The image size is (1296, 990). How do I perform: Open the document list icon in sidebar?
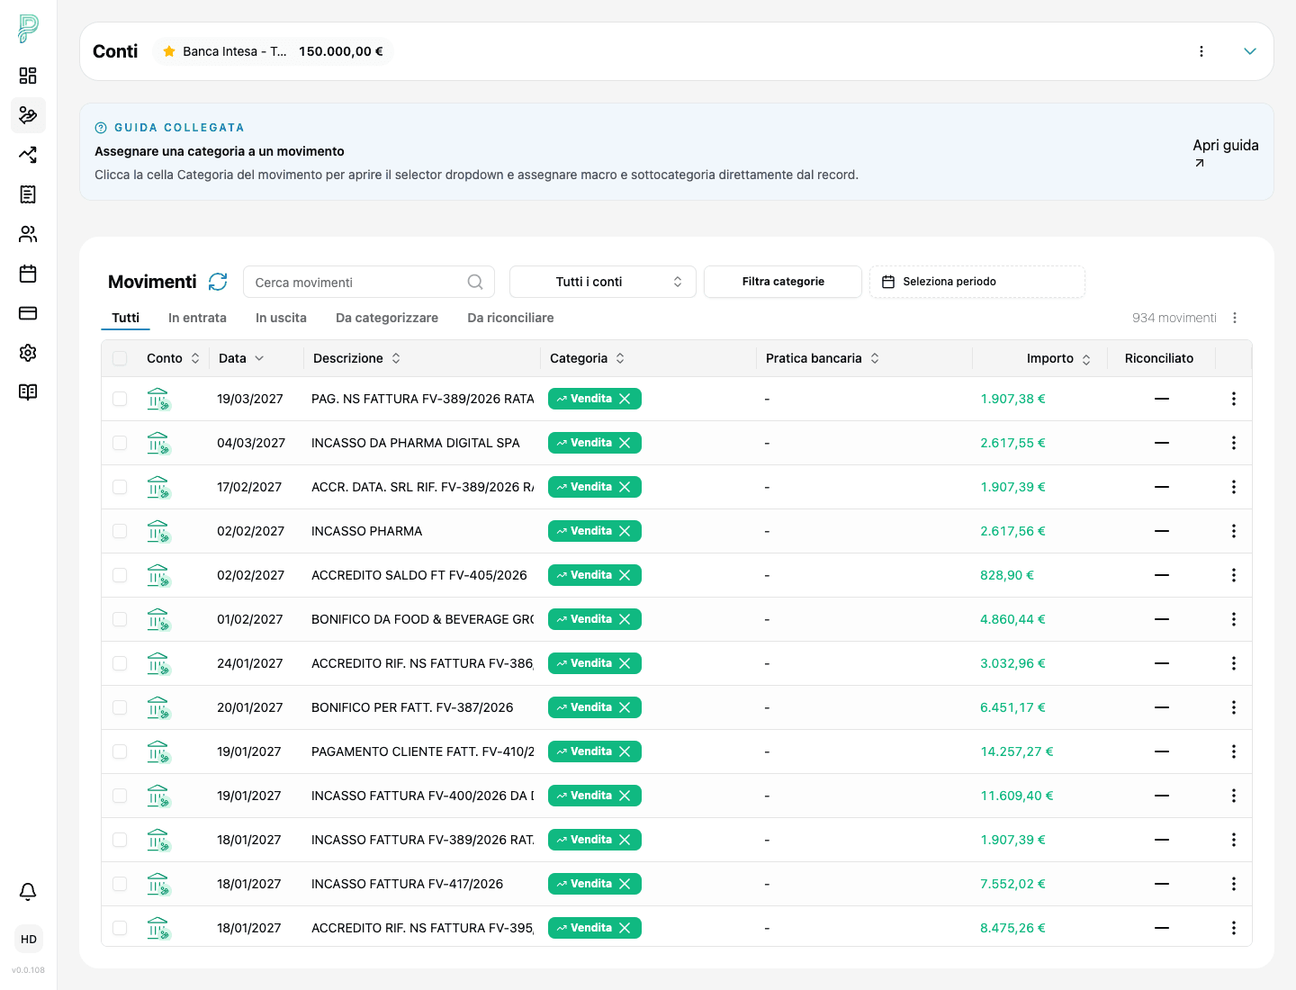pos(28,194)
